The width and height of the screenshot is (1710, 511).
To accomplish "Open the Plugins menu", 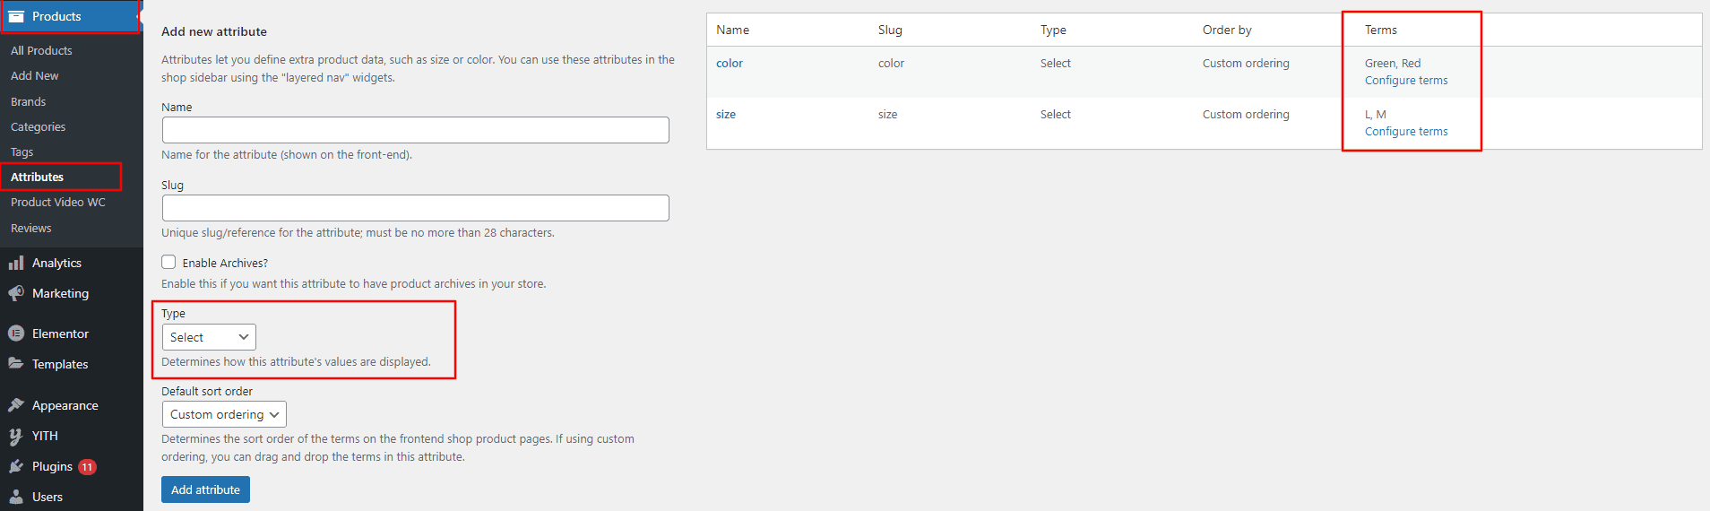I will (52, 466).
